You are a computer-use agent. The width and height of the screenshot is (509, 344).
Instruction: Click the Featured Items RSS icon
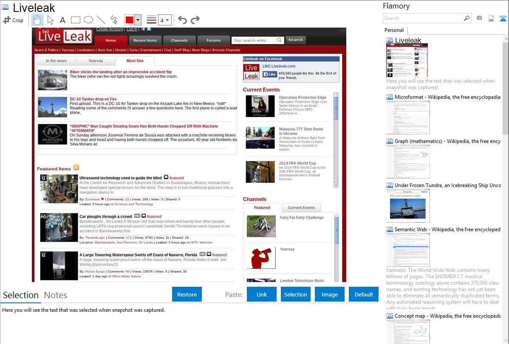click(76, 167)
